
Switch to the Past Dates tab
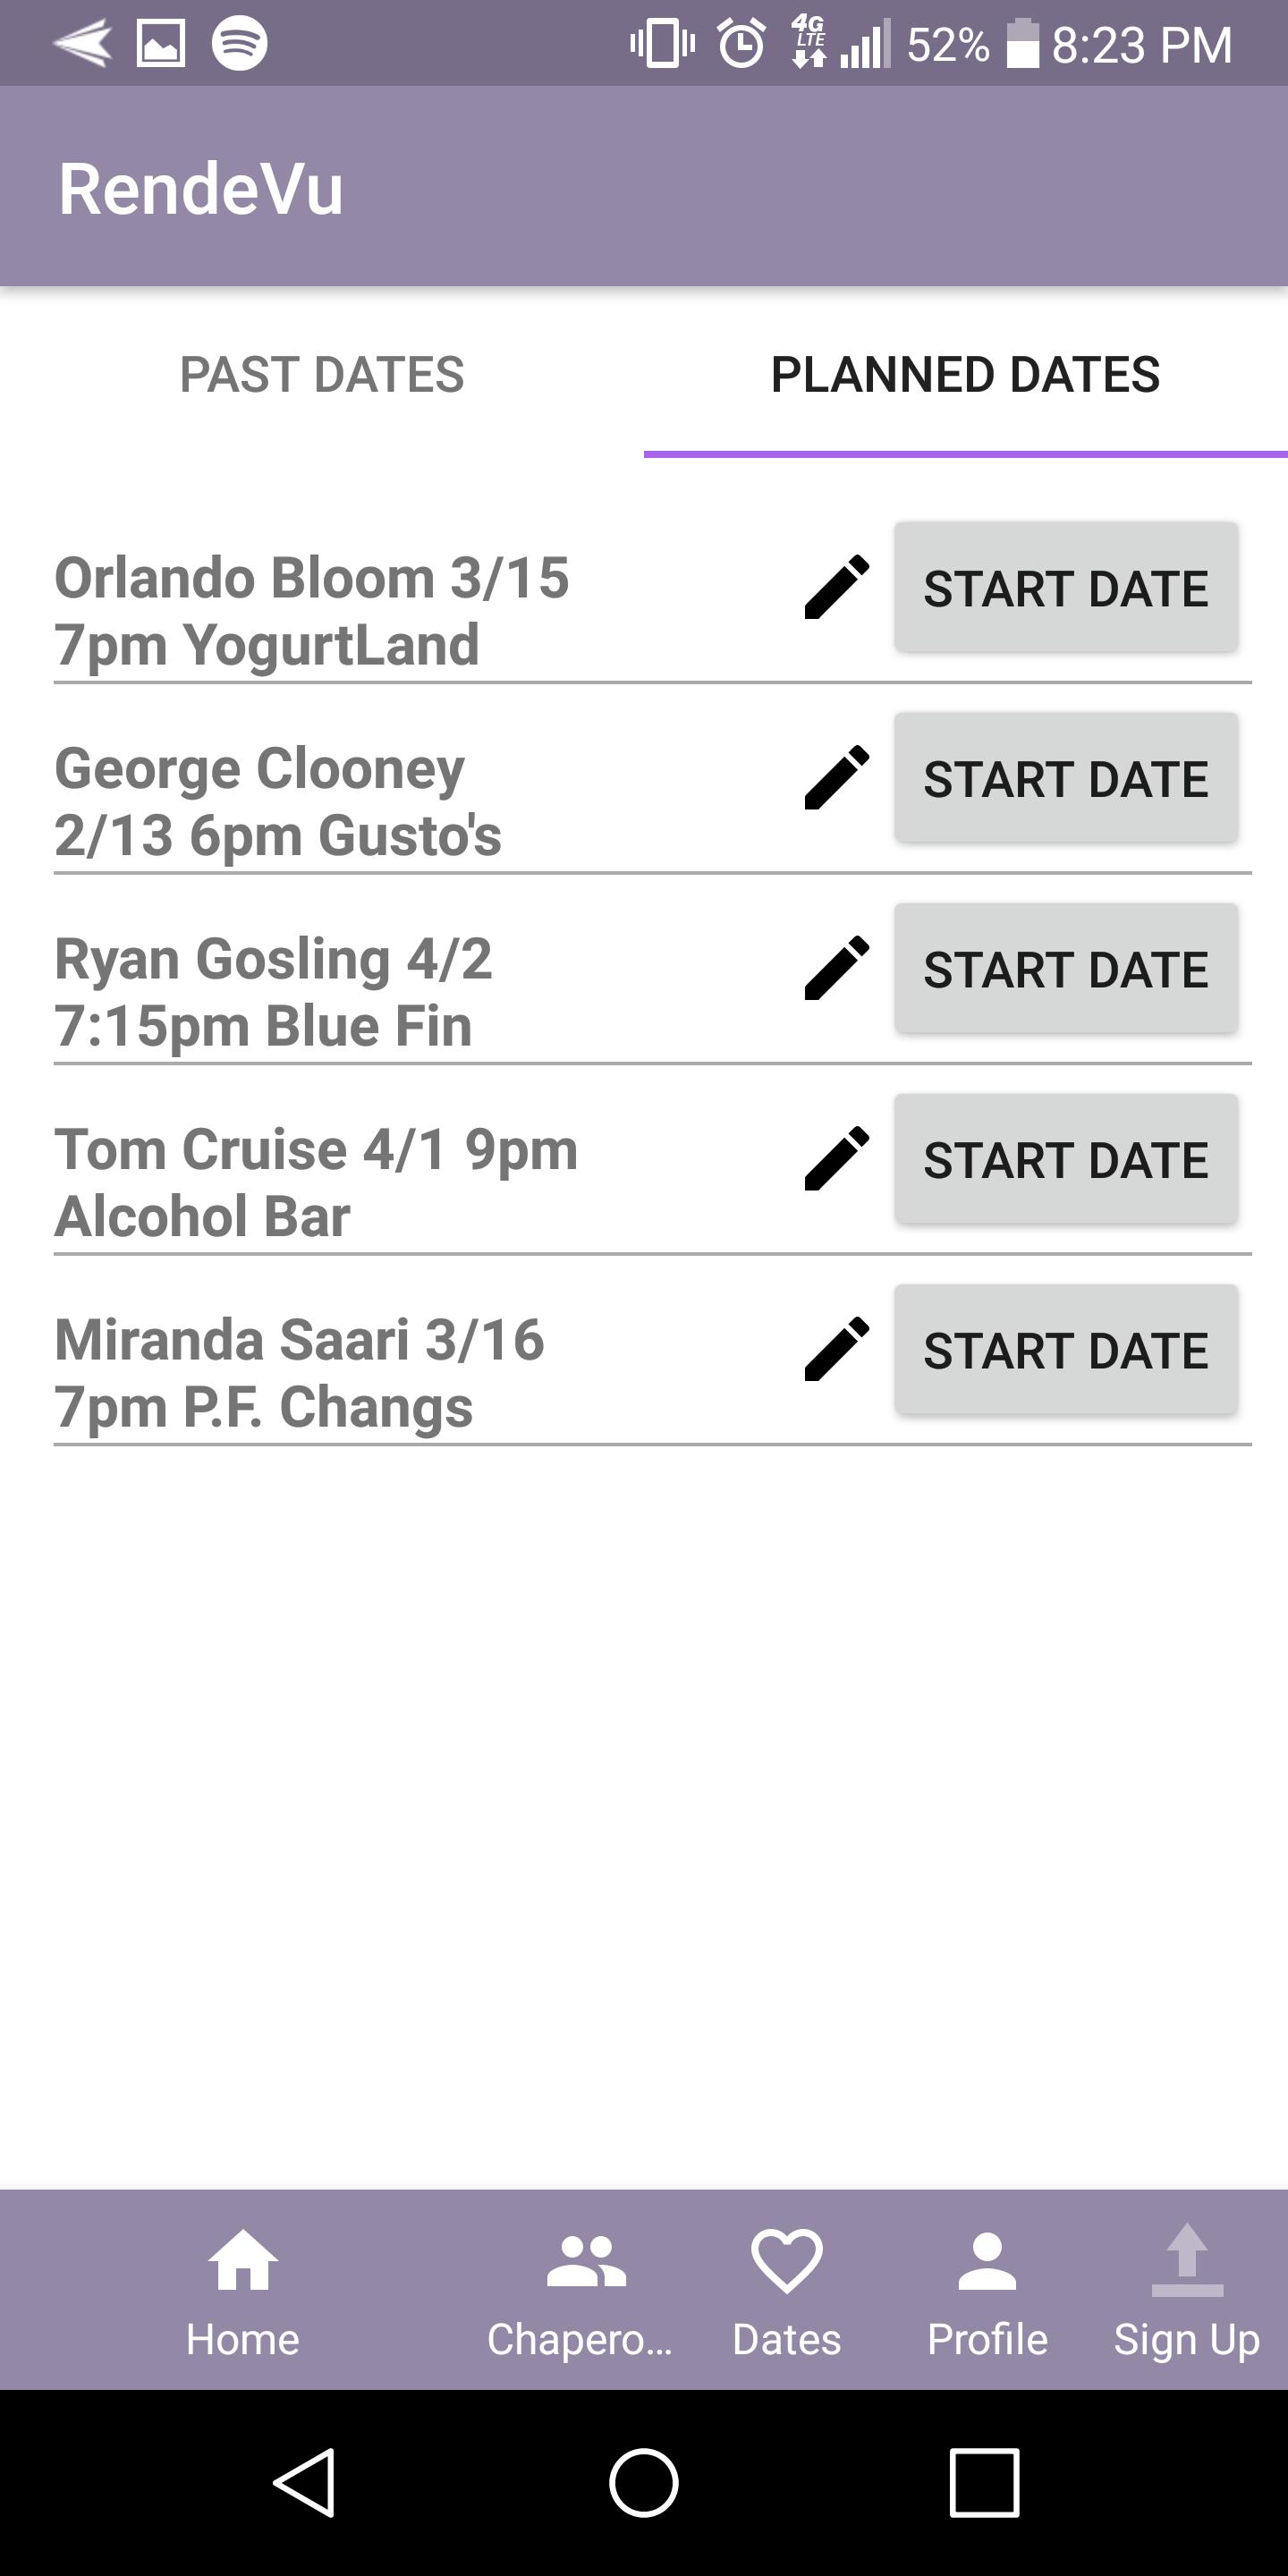(x=322, y=376)
